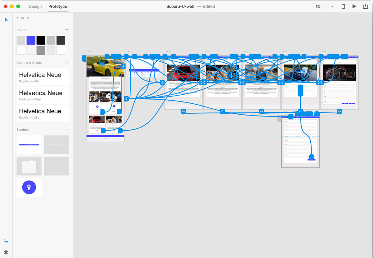The width and height of the screenshot is (373, 258).
Task: Select the arrow Select tool
Action: point(6,20)
